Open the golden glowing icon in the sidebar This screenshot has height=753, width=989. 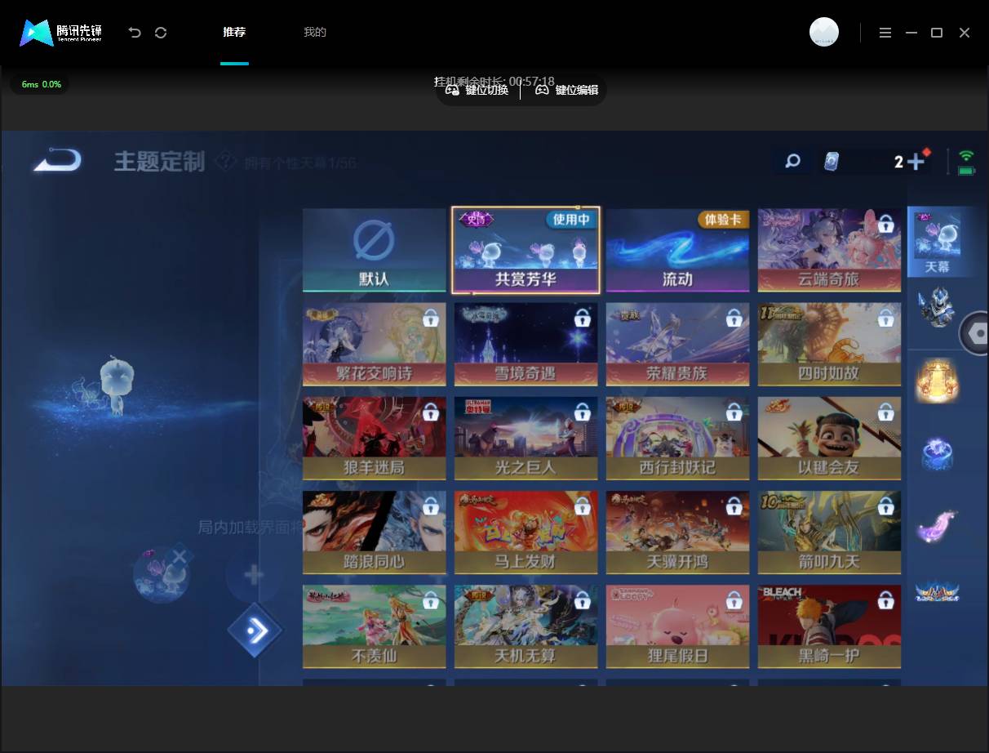(x=937, y=381)
